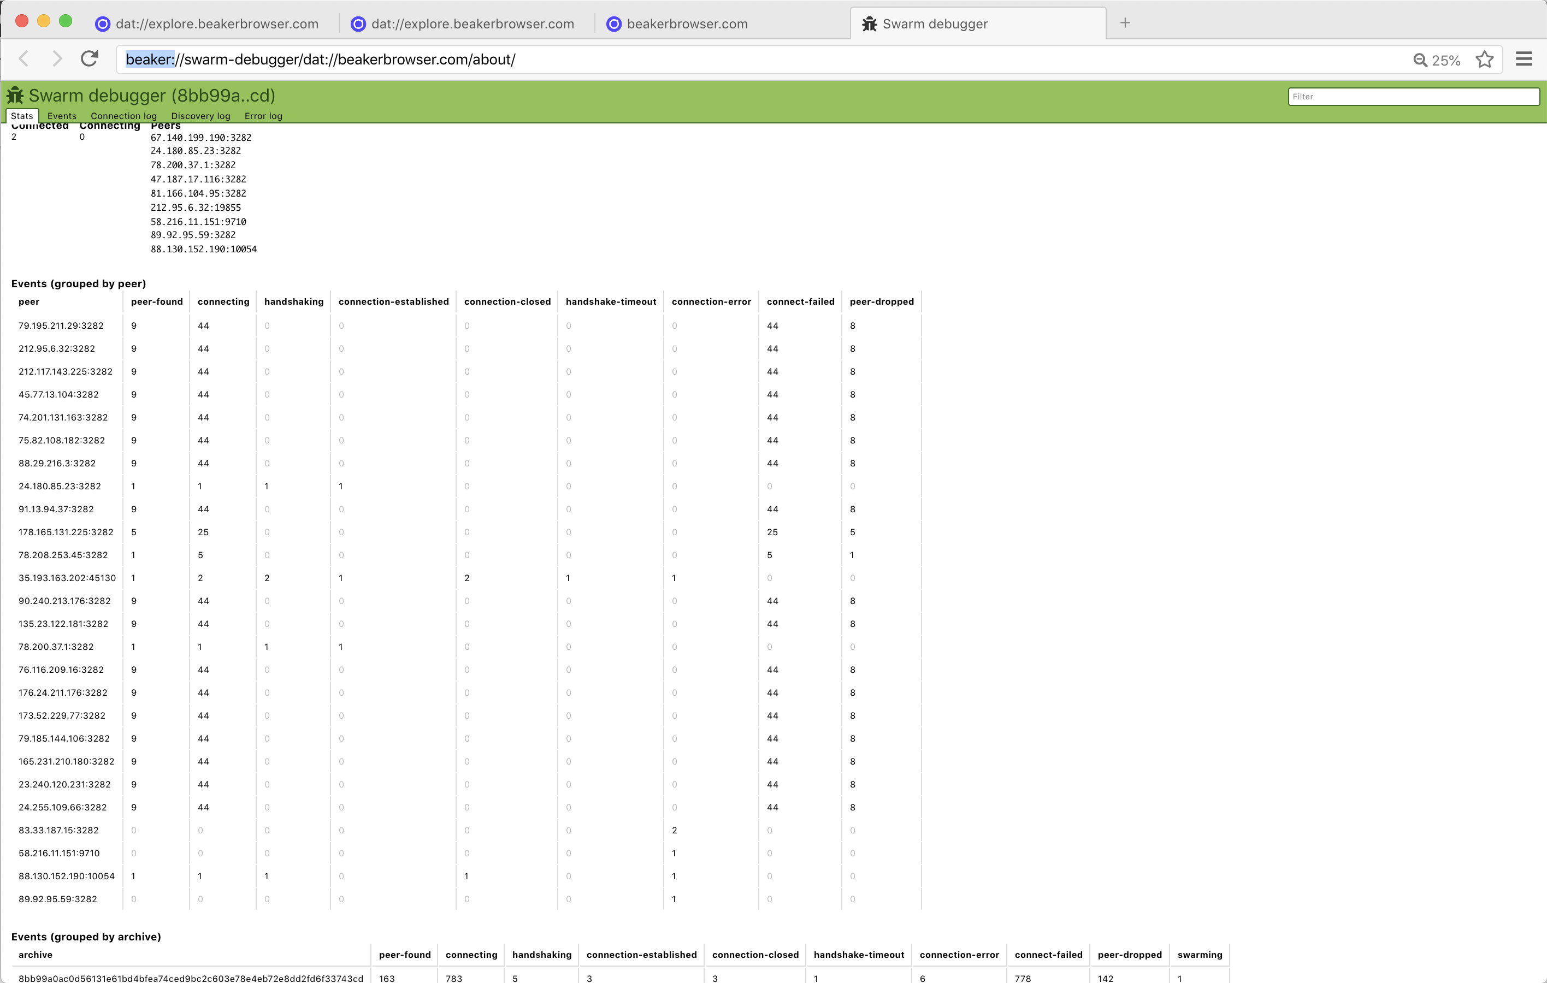1547x983 pixels.
Task: Click peer row 173.52.229.77:3282
Action: point(466,716)
